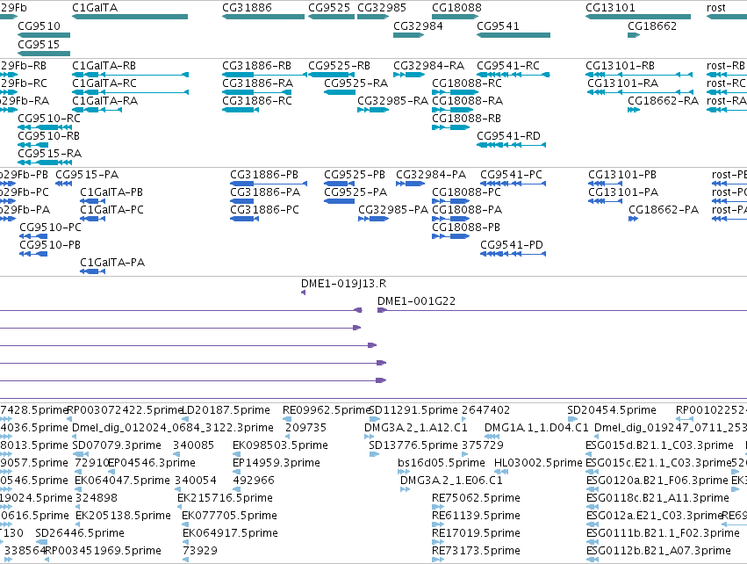Open EST SD07079.3prime
Screen dimensions: 747x564
pos(117,445)
